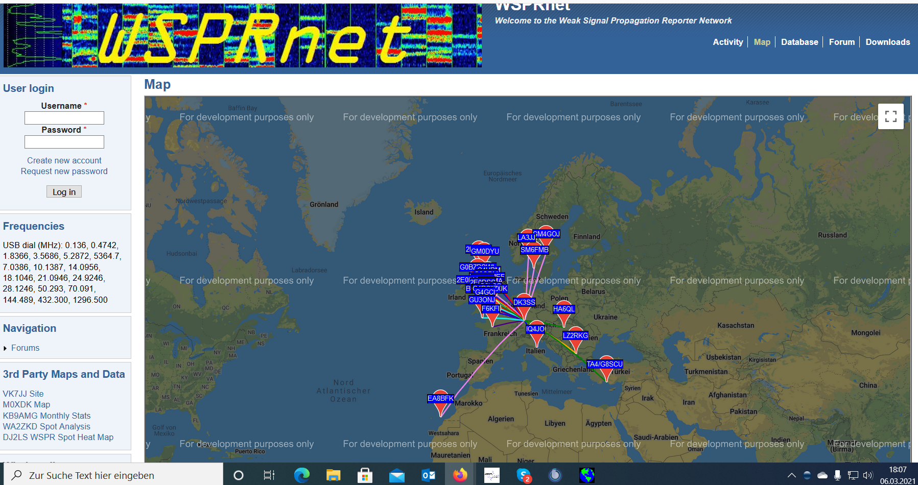Click the Cortana circle button
918x485 pixels.
238,475
